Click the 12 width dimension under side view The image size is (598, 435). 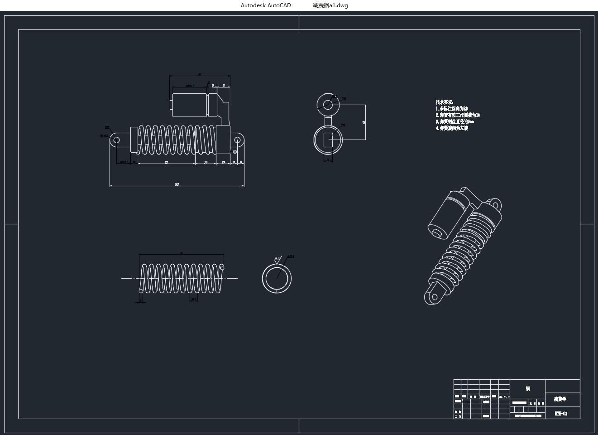[328, 159]
